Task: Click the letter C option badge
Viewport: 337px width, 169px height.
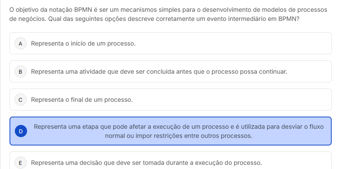Action: coord(21,100)
